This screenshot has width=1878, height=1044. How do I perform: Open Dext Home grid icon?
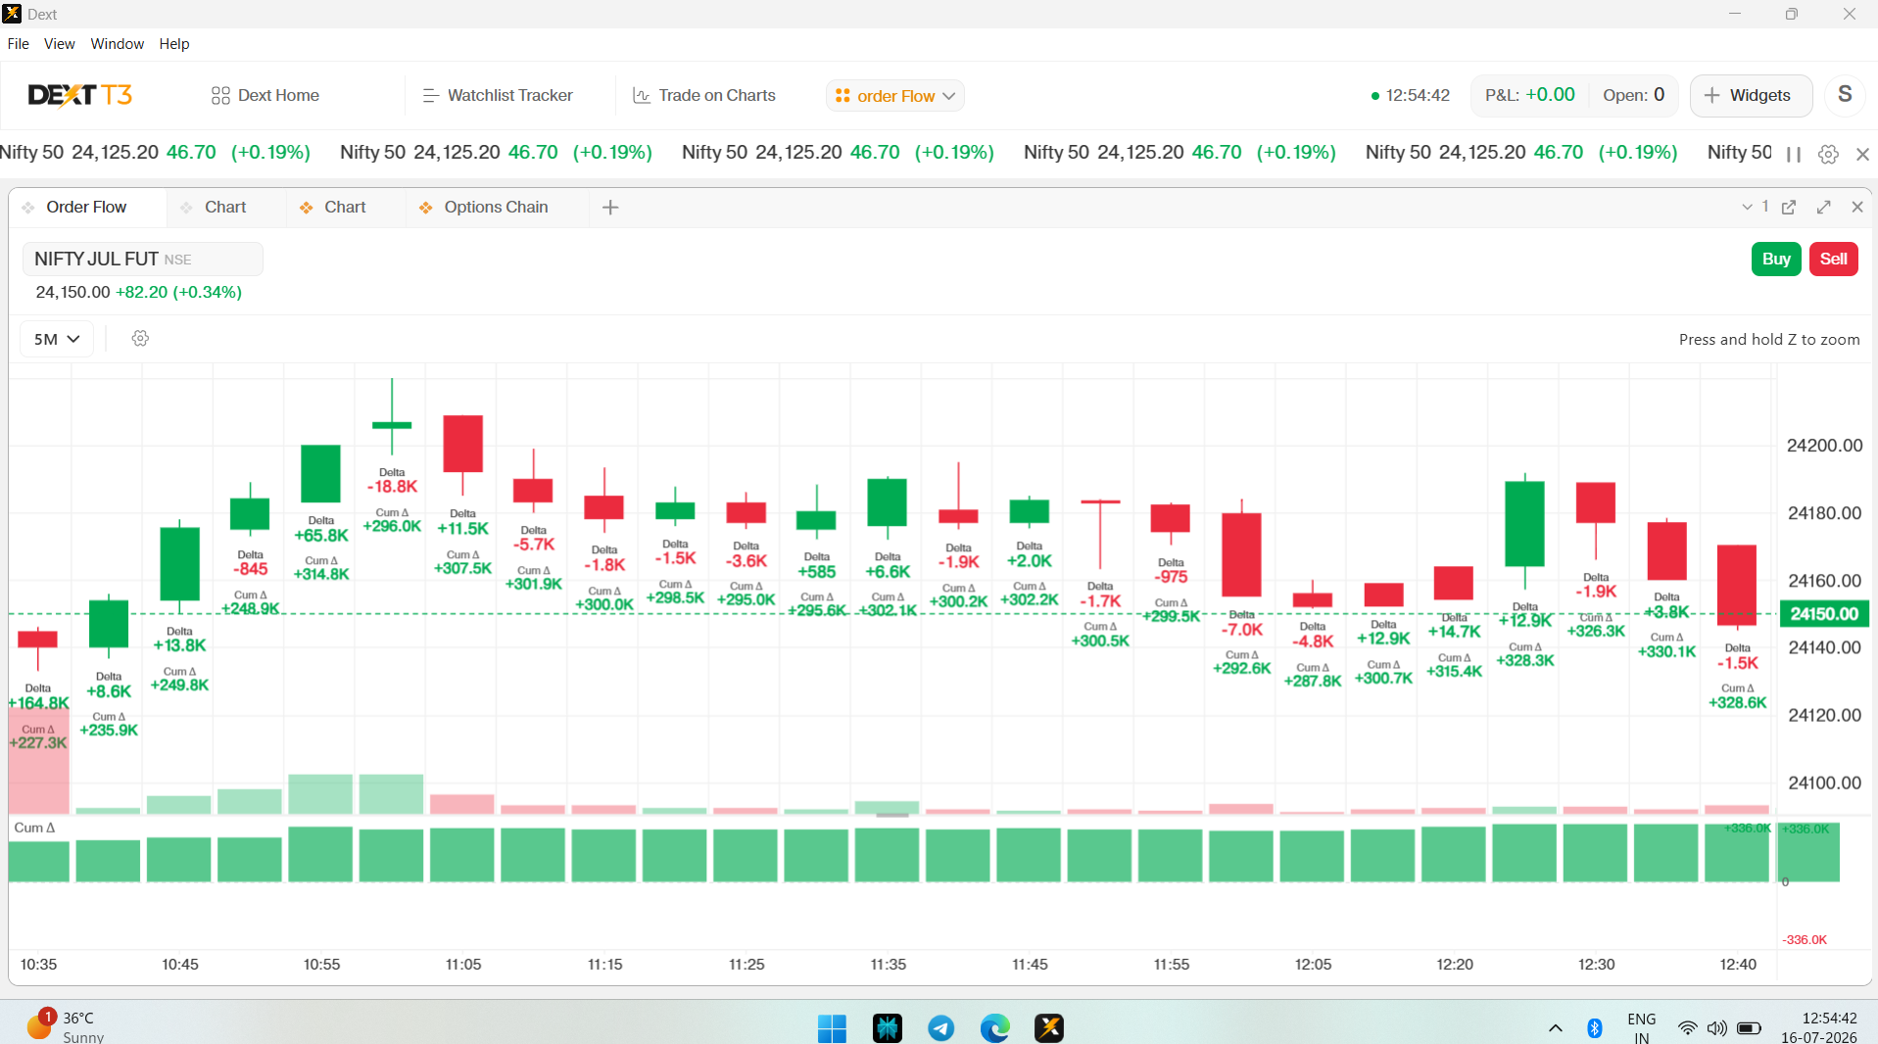[x=220, y=95]
